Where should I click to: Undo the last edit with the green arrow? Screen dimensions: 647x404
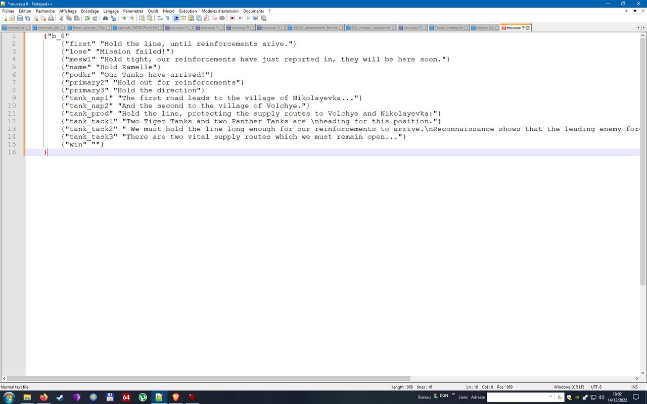pyautogui.click(x=87, y=18)
